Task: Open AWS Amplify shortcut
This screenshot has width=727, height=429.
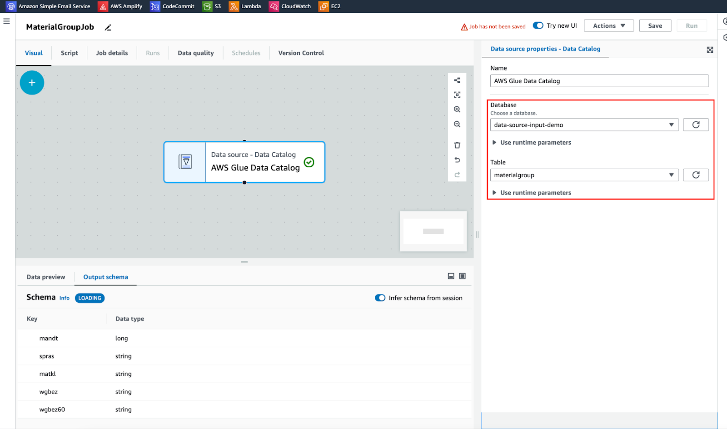Action: pyautogui.click(x=120, y=6)
